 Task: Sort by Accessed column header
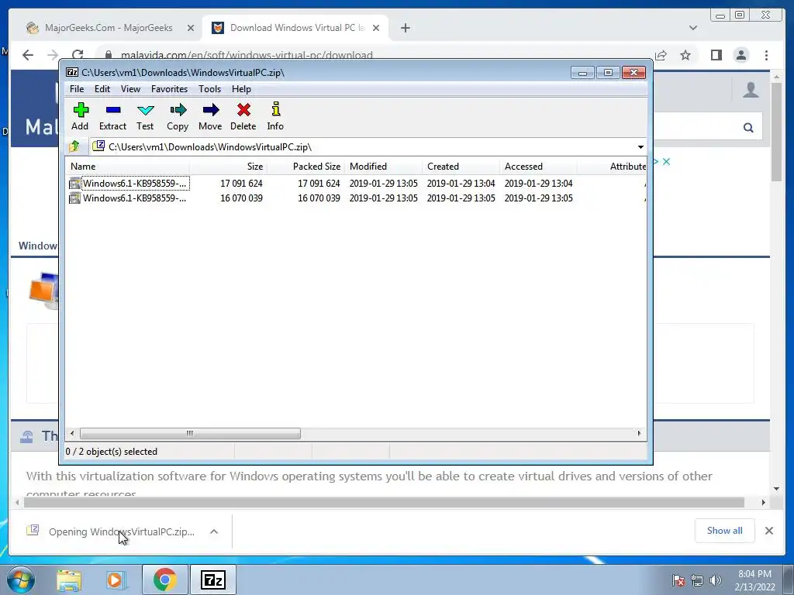[x=538, y=167]
